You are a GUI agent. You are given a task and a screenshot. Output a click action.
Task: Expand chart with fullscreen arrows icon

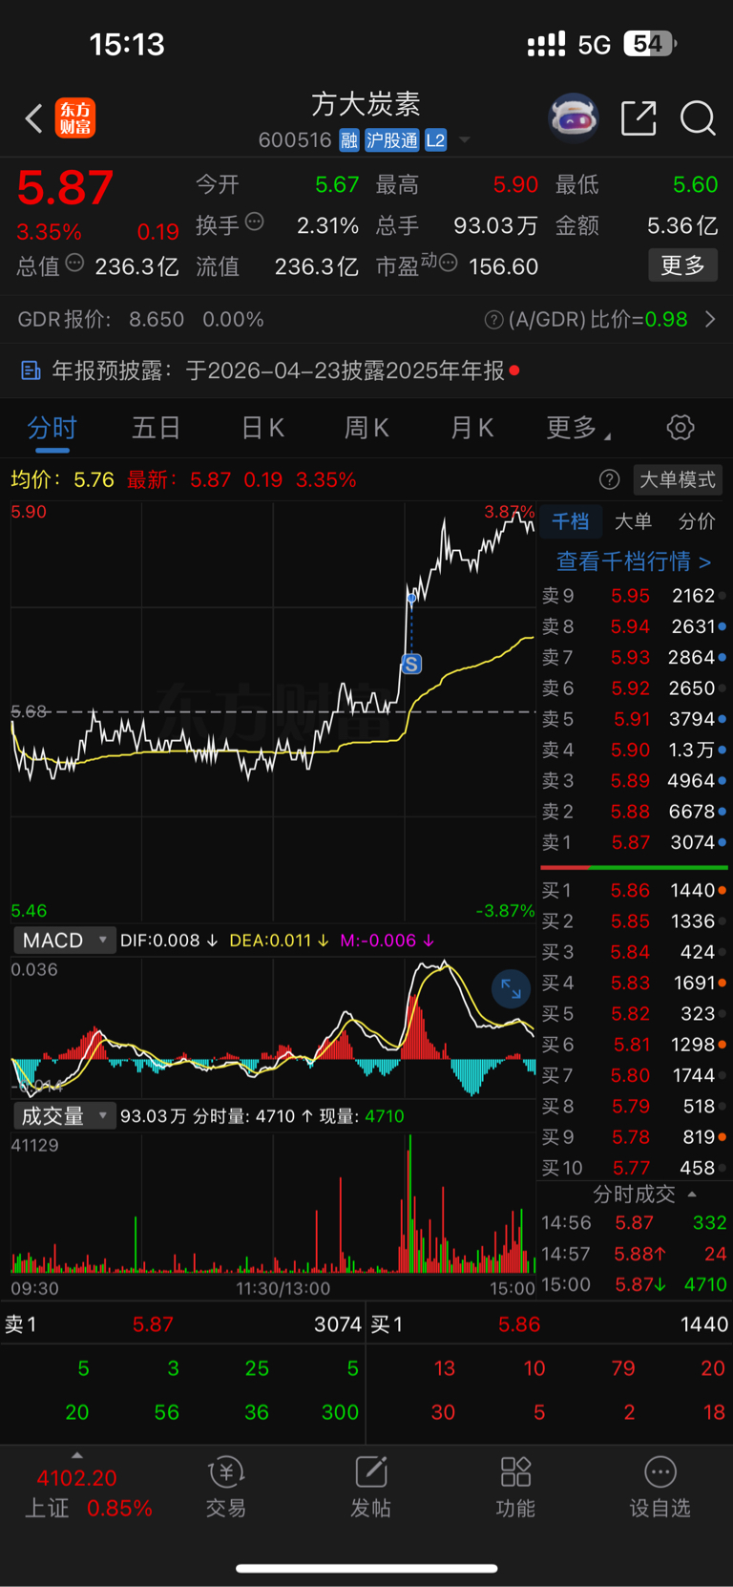pyautogui.click(x=511, y=989)
